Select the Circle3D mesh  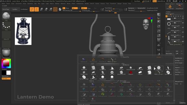(x=159, y=68)
